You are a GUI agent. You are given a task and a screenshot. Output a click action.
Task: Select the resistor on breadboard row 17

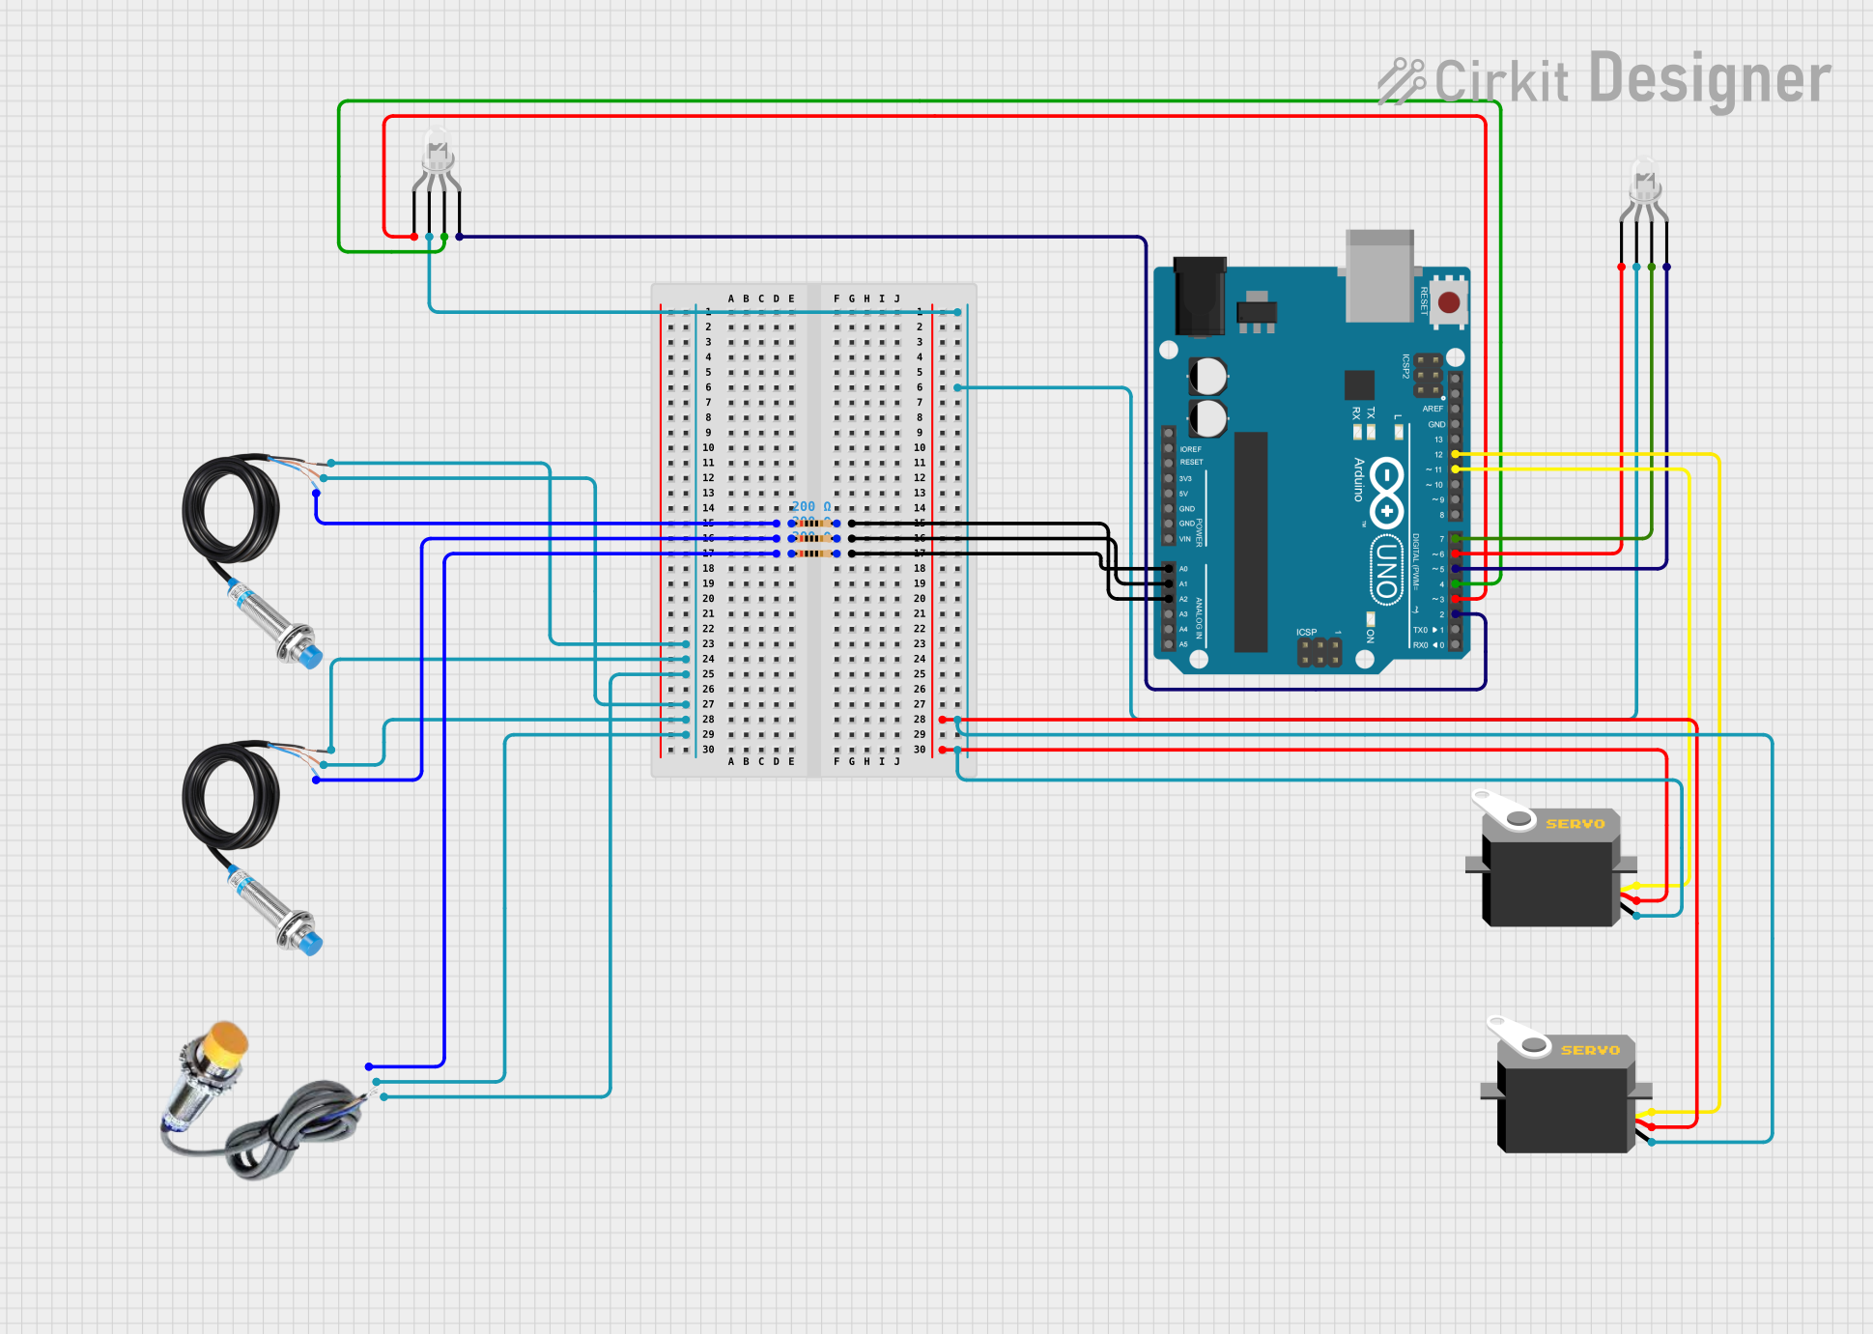point(813,553)
